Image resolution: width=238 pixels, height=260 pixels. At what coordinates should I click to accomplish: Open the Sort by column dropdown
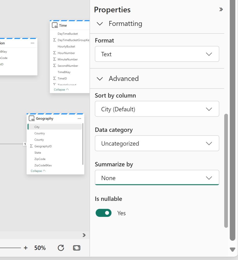click(x=157, y=109)
